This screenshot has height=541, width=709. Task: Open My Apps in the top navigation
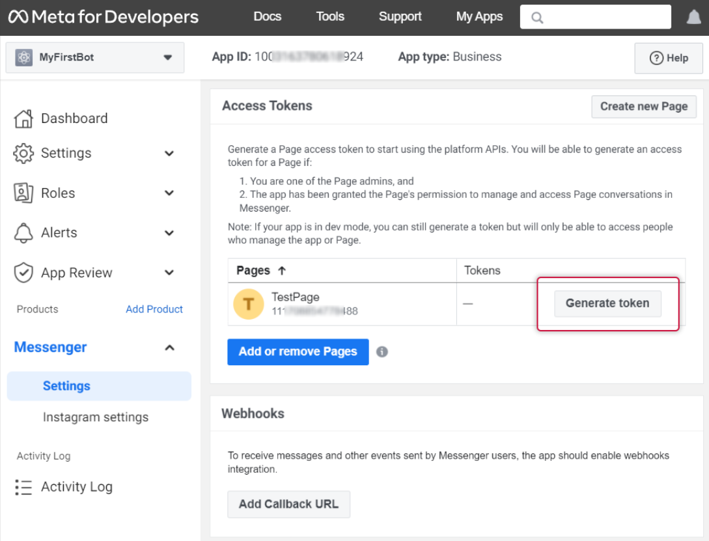click(479, 17)
